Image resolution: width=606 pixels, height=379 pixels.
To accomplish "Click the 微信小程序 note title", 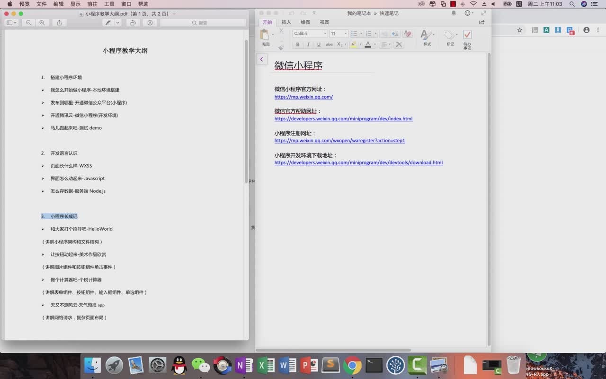I will pos(298,65).
